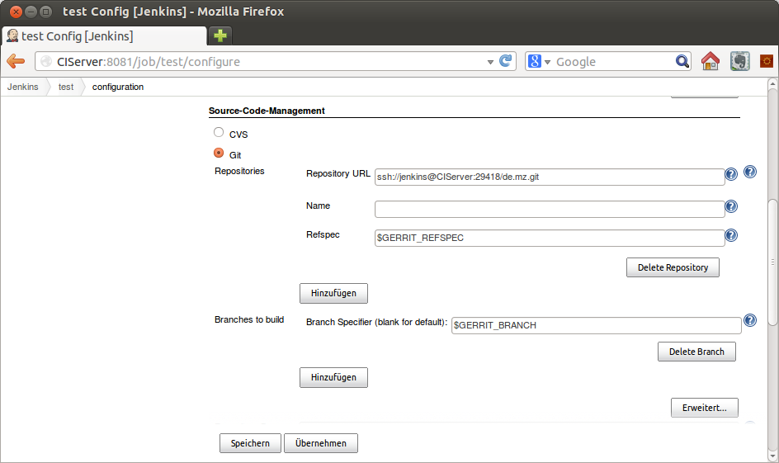Expand advanced options with Erweitert button
The height and width of the screenshot is (463, 779).
click(x=704, y=408)
